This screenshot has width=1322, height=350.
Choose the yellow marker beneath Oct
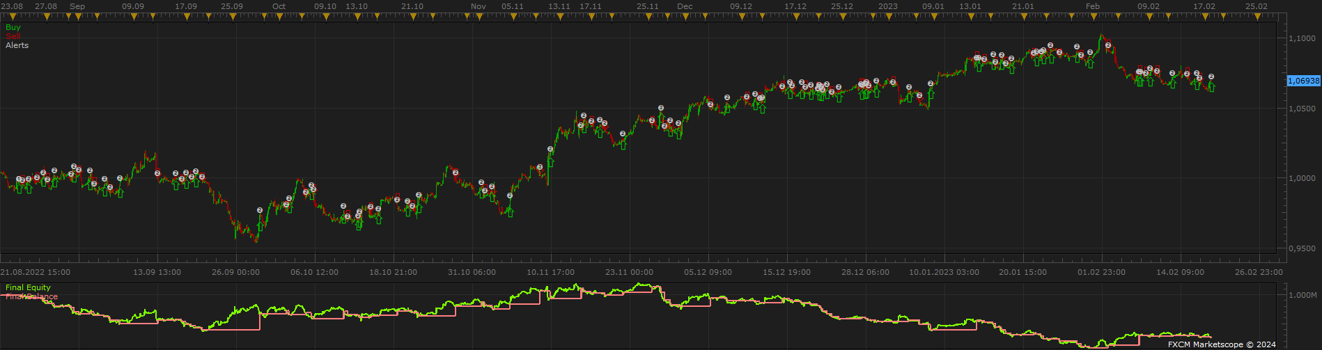[x=279, y=16]
